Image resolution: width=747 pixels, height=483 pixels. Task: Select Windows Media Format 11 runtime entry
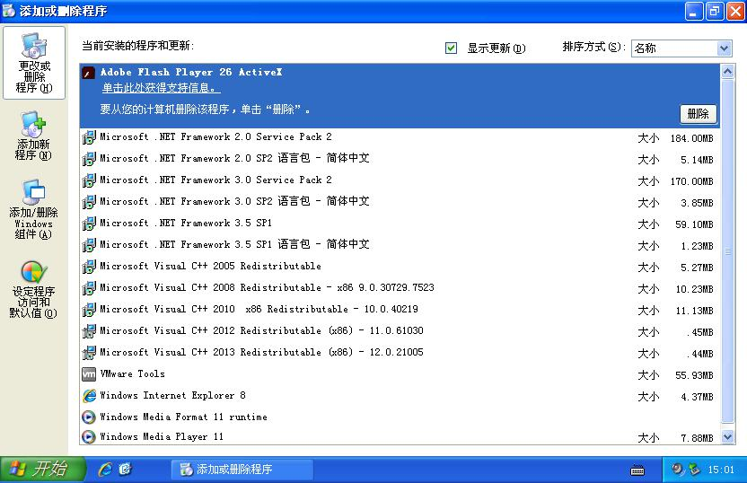pos(183,417)
